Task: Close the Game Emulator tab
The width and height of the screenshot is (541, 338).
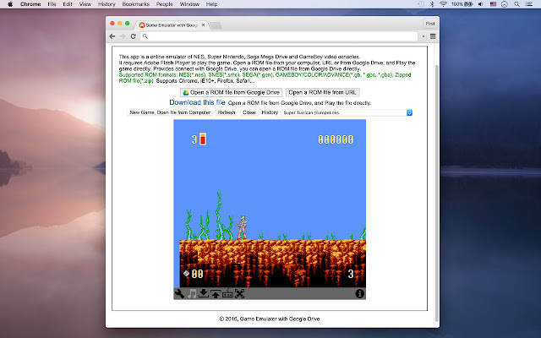Action: 203,25
